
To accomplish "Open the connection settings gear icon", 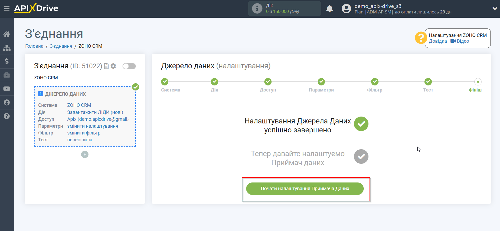I will [113, 66].
